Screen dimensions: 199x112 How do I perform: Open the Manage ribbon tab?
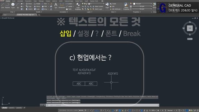point(41,1)
